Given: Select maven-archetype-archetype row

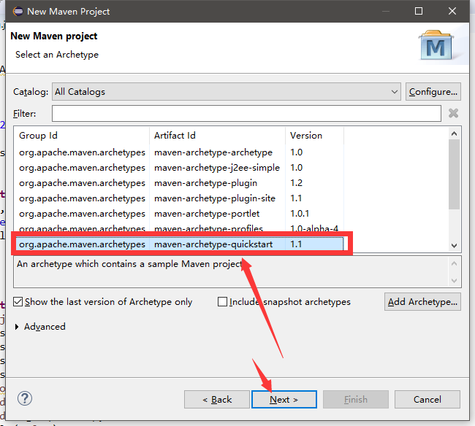Looking at the screenshot, I should coord(179,152).
